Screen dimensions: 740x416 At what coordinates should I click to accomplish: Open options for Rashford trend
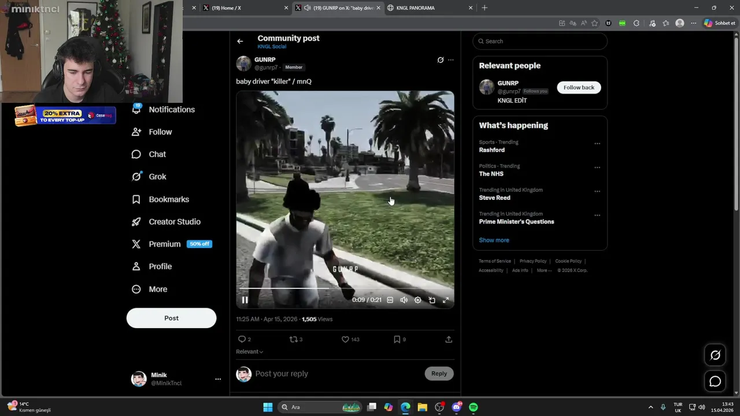point(597,143)
